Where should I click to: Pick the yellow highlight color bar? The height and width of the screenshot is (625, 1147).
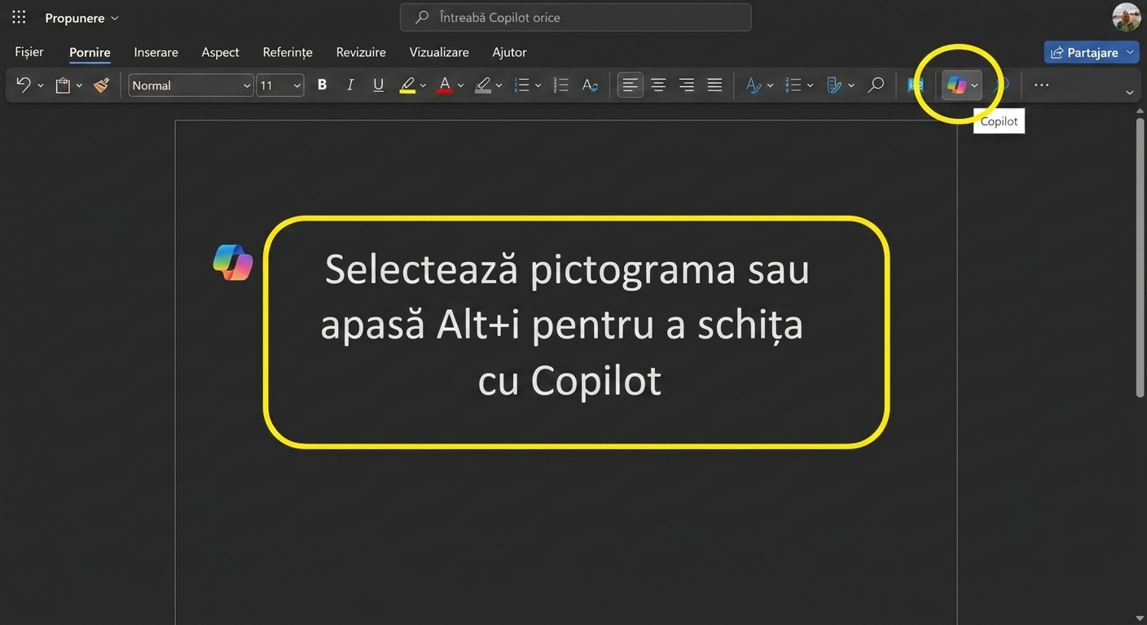pyautogui.click(x=407, y=92)
